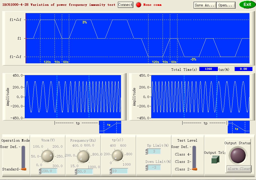Viewport: 256px width, 180px height.
Task: Click the tp value stepper arrows
Action: (111, 171)
